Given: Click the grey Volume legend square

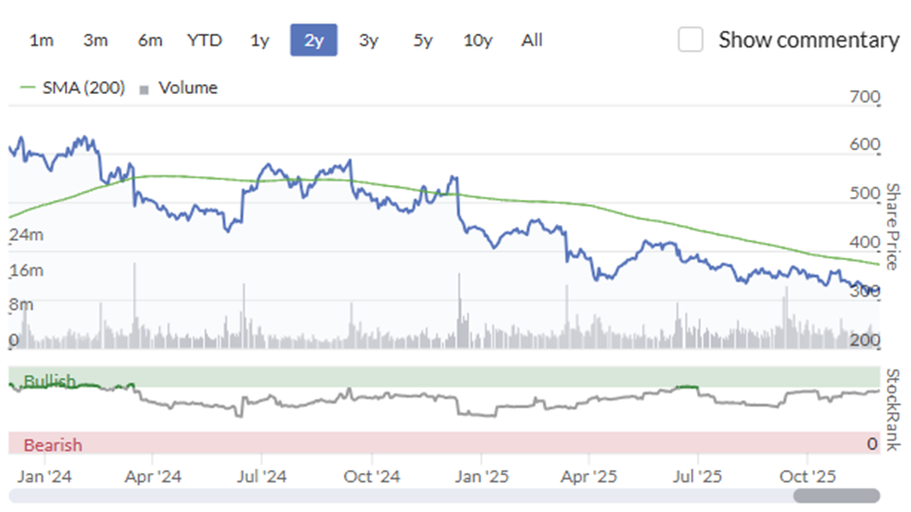Looking at the screenshot, I should point(144,89).
